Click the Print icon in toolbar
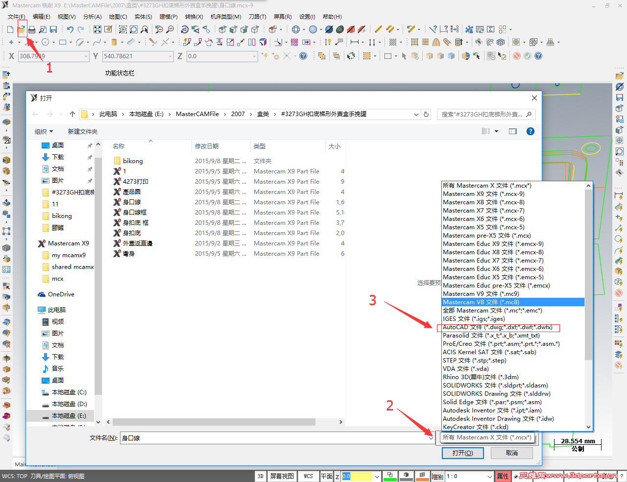The width and height of the screenshot is (627, 482). (x=32, y=29)
